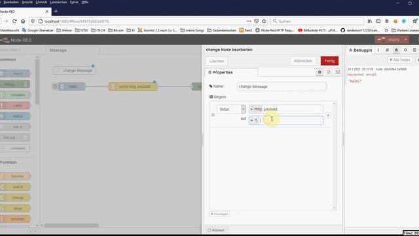The image size is (419, 236).
Task: Go forward with the browser arrow
Action: pyautogui.click(x=6, y=21)
